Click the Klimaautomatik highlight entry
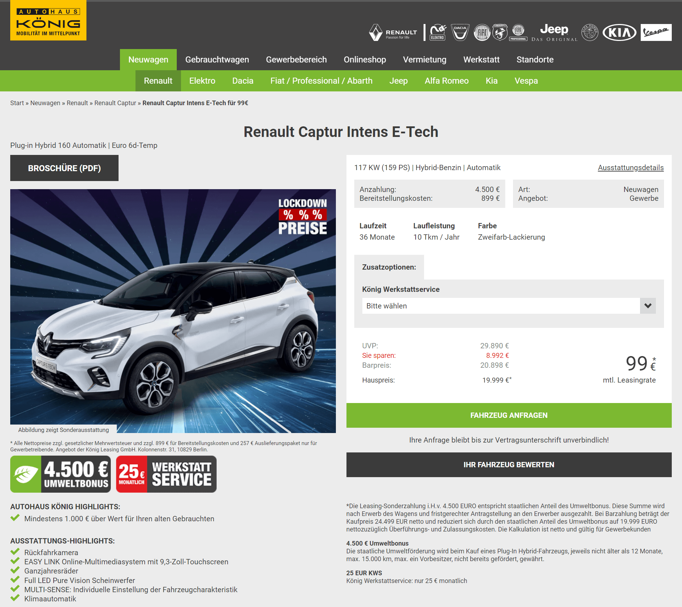682x607 pixels. pos(50,599)
